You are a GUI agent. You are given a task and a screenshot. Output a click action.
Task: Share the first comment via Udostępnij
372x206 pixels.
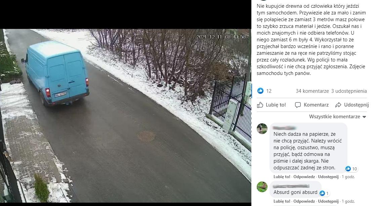click(x=328, y=176)
